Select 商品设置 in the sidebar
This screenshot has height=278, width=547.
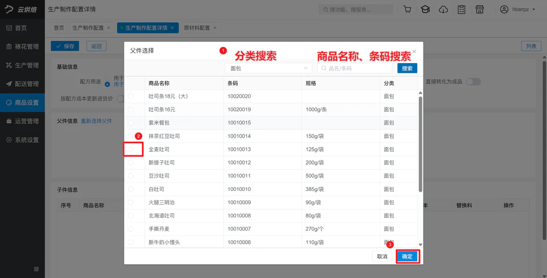point(22,103)
